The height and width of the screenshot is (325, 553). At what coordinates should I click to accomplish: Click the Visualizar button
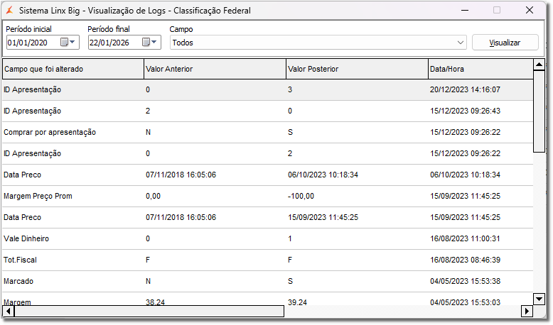[505, 43]
